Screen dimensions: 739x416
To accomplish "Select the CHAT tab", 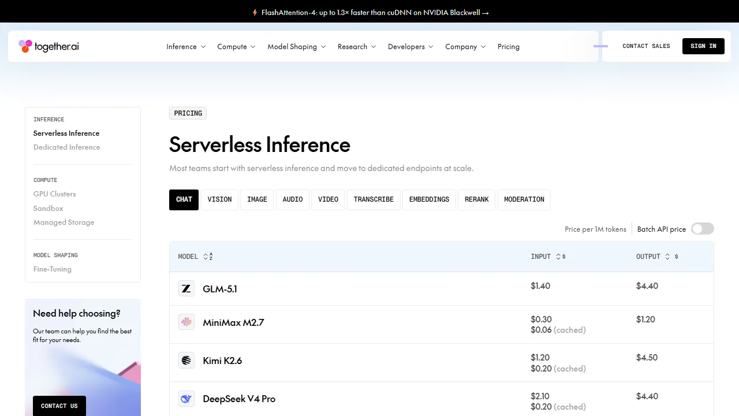I will [x=184, y=199].
